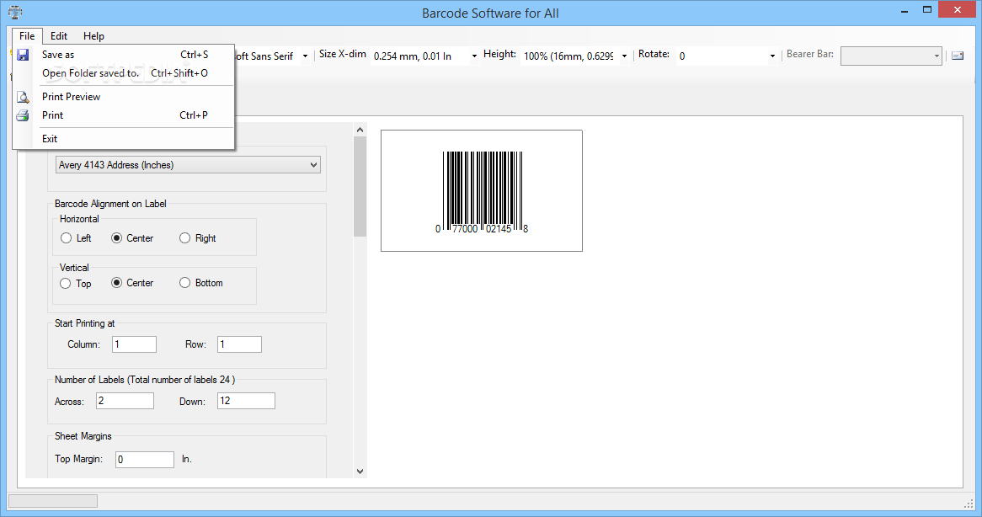This screenshot has width=982, height=517.
Task: Click the Top Margin input field
Action: (145, 460)
